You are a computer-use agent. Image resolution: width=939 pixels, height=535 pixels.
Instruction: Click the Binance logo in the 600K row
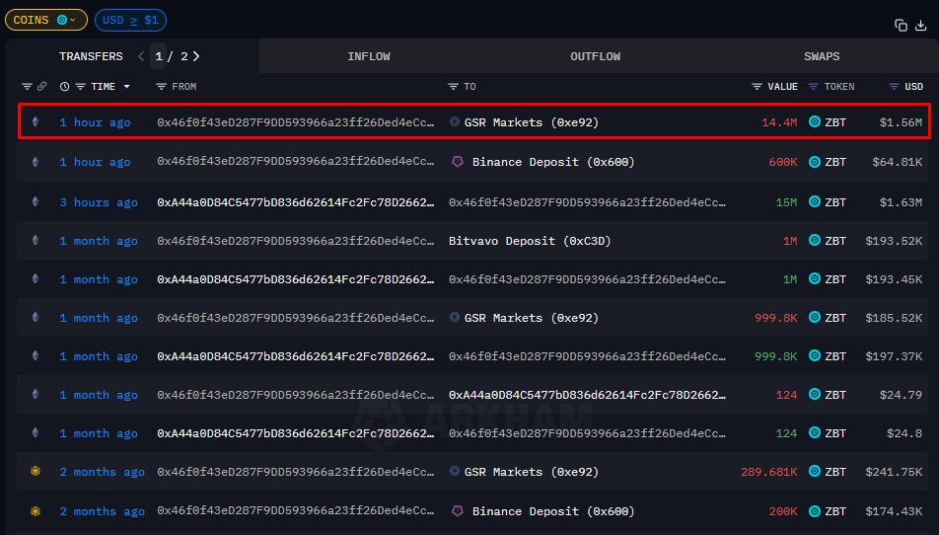click(x=458, y=161)
